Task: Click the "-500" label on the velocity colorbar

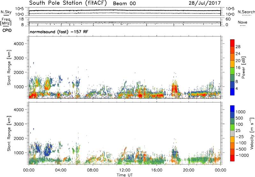Action: (241, 149)
